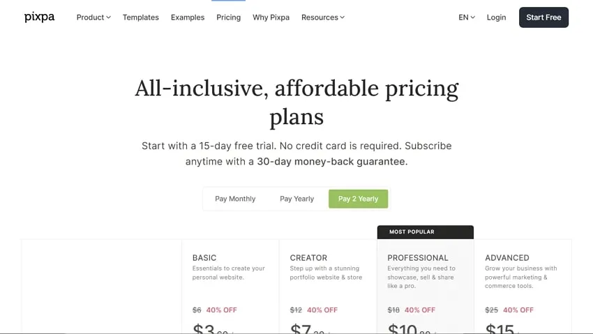Open the Why Pixpa page
The width and height of the screenshot is (593, 334).
(271, 17)
